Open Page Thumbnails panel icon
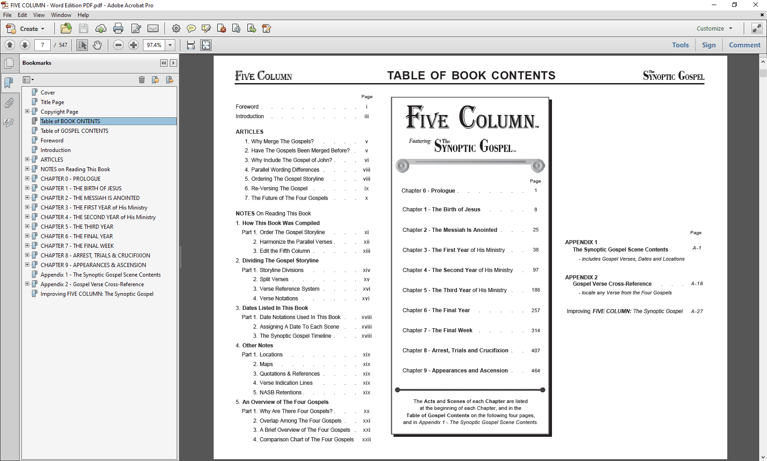 click(9, 63)
